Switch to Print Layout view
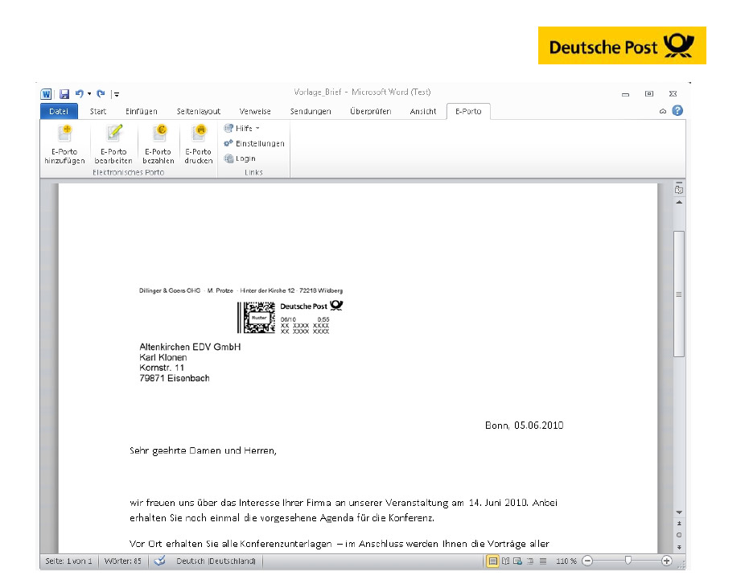This screenshot has height=584, width=745. 493,561
